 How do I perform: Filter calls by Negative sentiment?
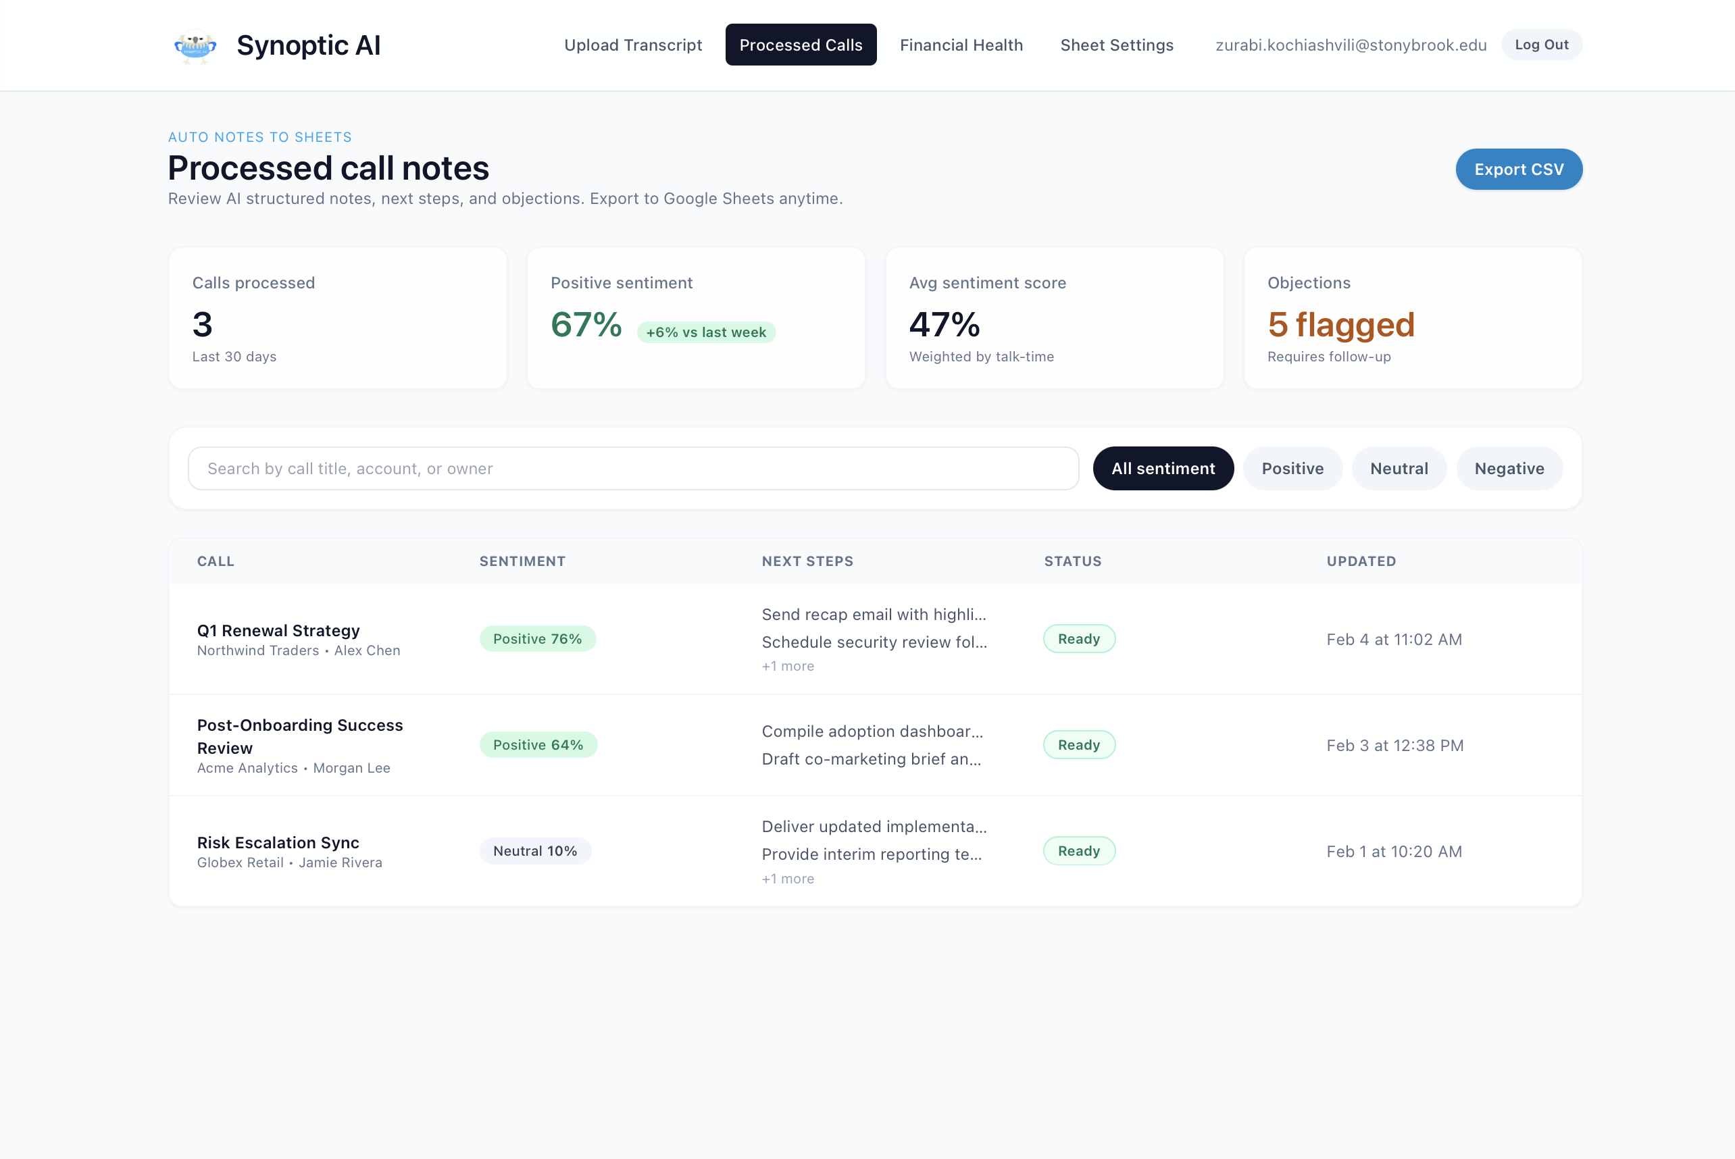click(x=1509, y=469)
